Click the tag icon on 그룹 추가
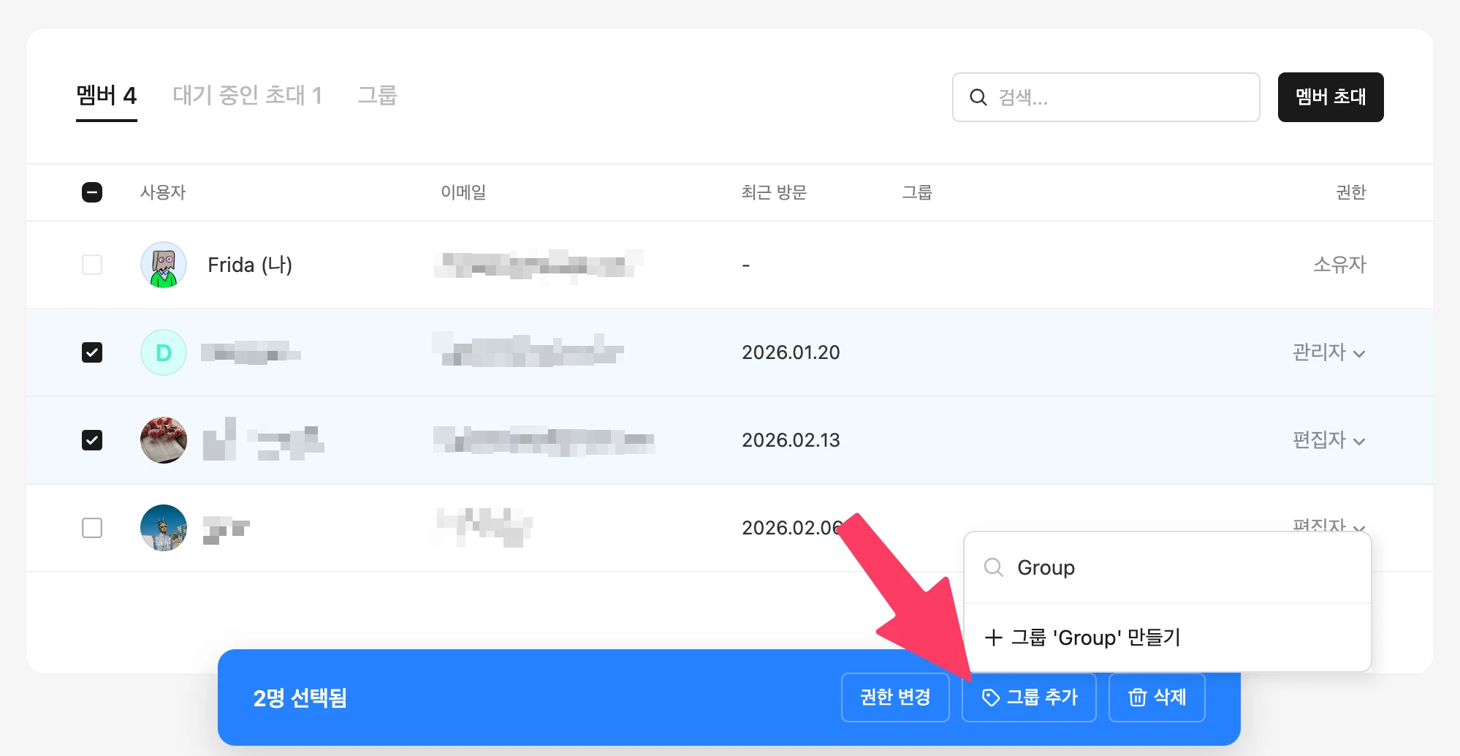The height and width of the screenshot is (756, 1460). click(x=990, y=698)
